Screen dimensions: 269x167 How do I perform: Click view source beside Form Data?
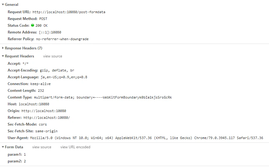pos(42,147)
